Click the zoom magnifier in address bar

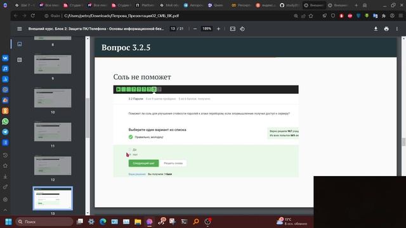tap(296, 16)
